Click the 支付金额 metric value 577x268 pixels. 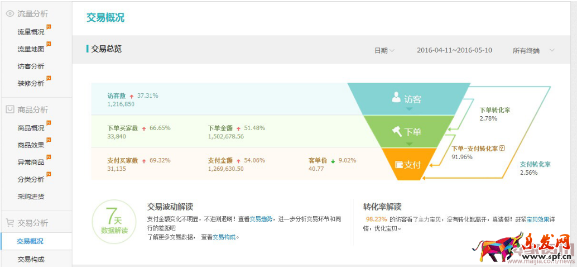(225, 169)
